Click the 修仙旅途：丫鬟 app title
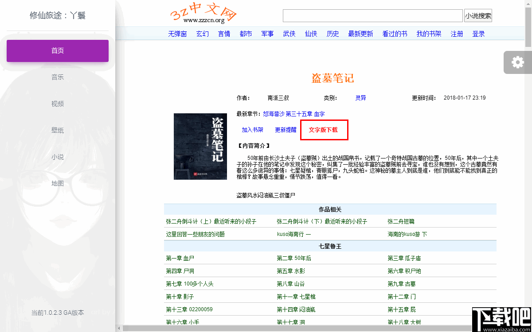 click(x=58, y=15)
